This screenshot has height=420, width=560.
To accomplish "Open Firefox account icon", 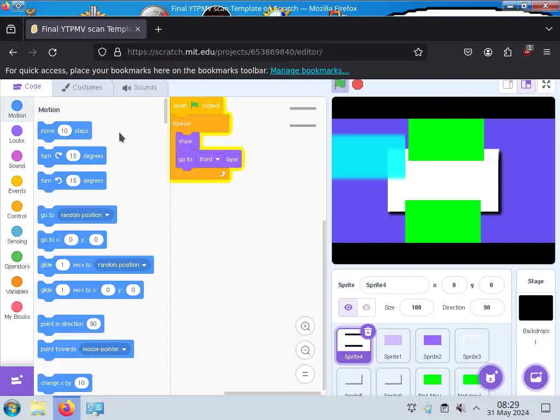I will pyautogui.click(x=488, y=52).
